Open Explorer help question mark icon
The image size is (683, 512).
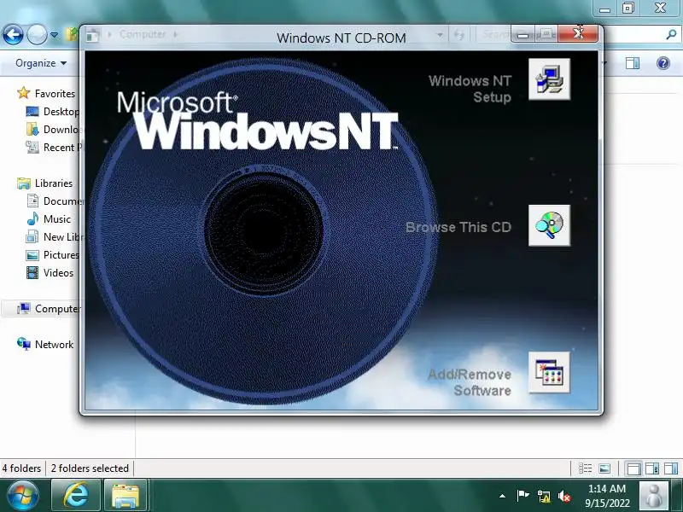click(x=663, y=63)
